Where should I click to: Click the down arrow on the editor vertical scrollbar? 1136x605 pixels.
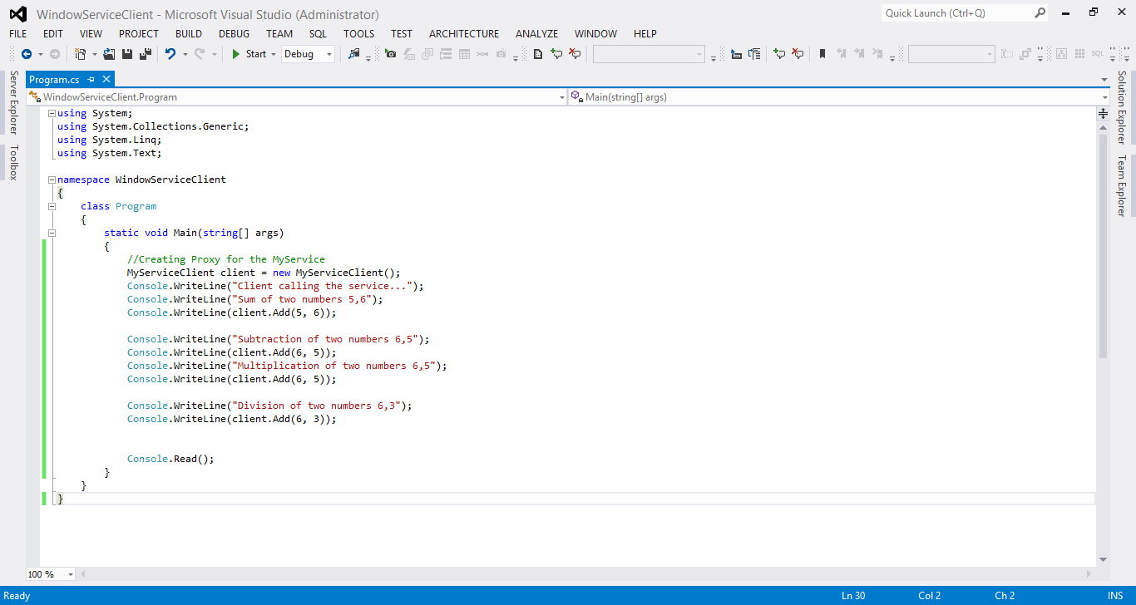coord(1104,560)
